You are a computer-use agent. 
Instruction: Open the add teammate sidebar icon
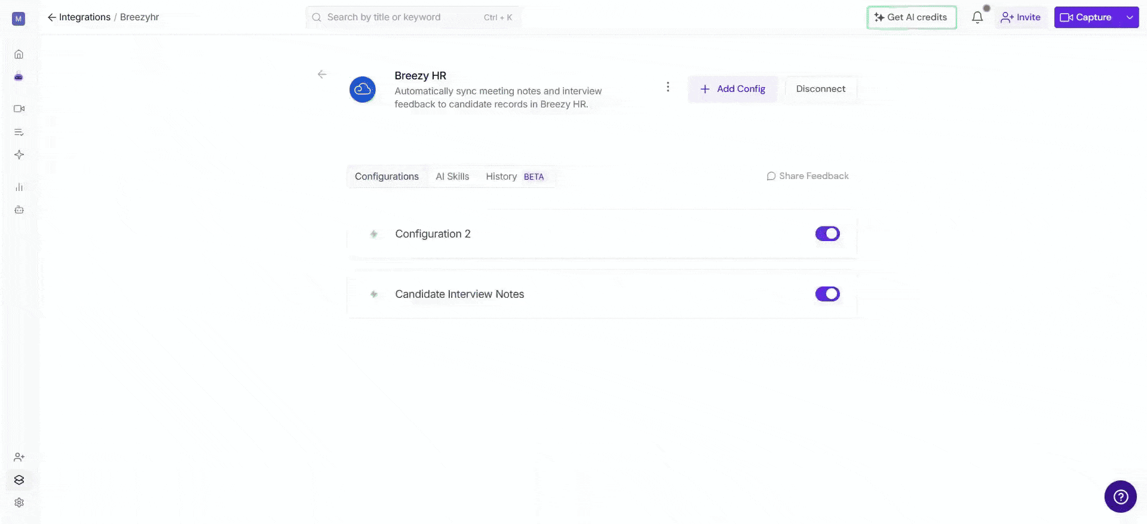[19, 457]
